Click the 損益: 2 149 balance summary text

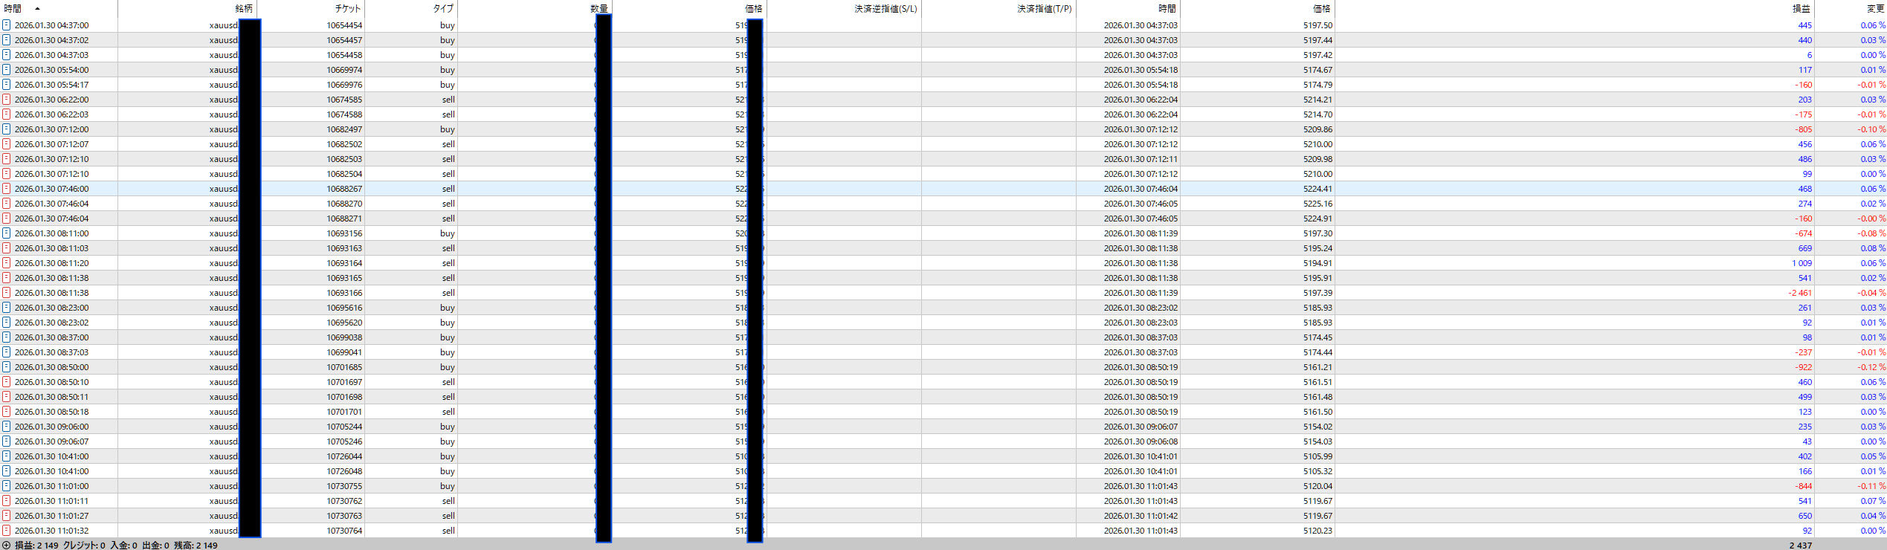point(36,545)
